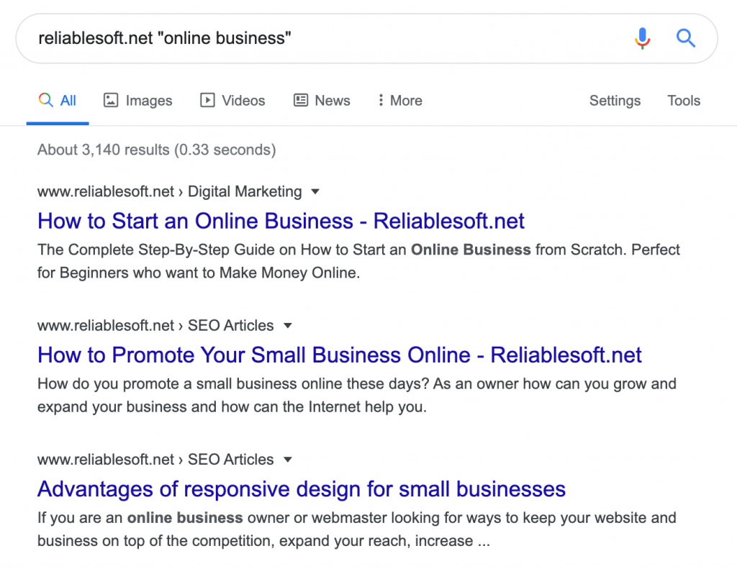The height and width of the screenshot is (569, 737).
Task: Click the News newspaper icon
Action: (x=300, y=100)
